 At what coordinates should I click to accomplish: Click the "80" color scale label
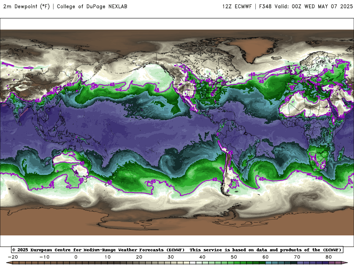[329, 257]
